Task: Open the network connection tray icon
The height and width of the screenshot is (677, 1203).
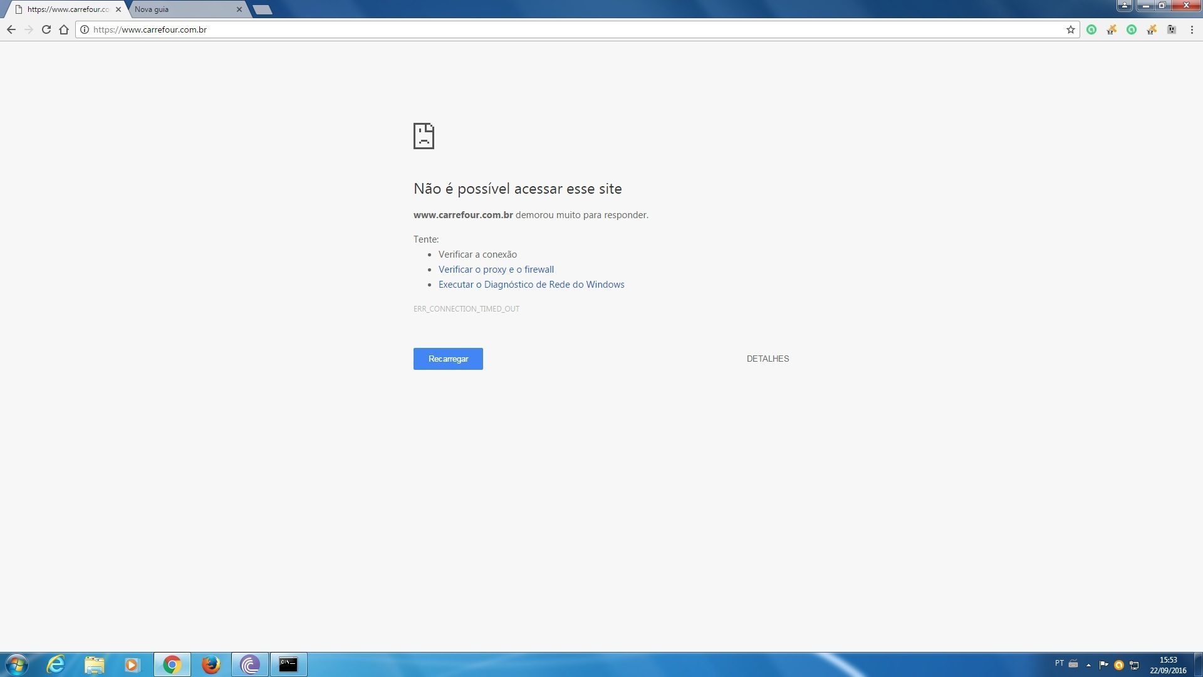Action: (1134, 665)
